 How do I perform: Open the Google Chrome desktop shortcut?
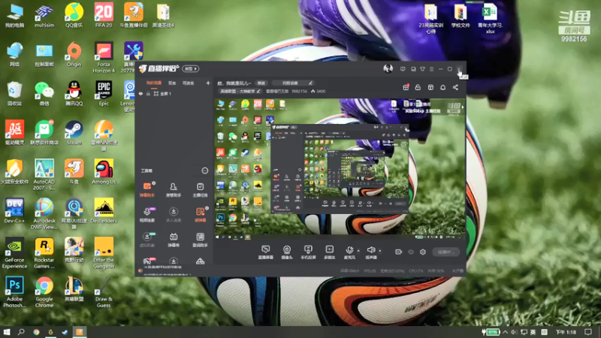44,292
